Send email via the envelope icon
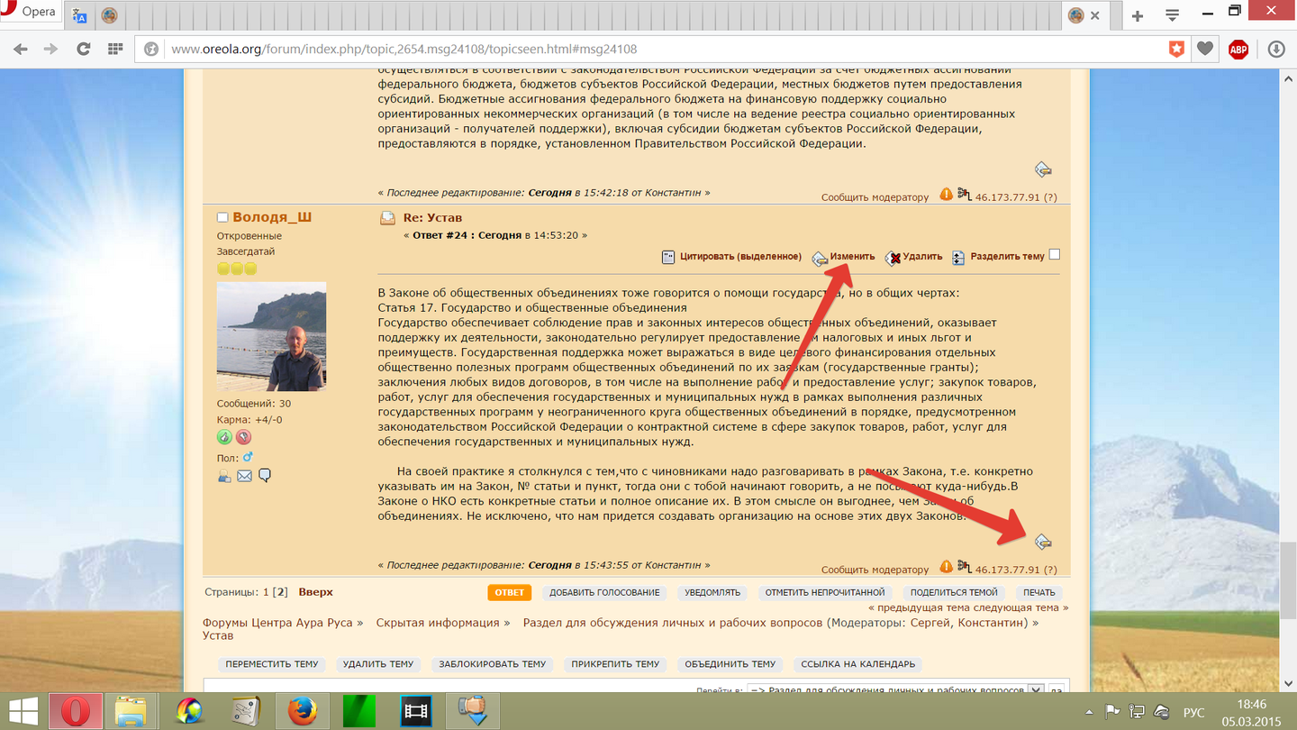The height and width of the screenshot is (730, 1297). tap(244, 476)
